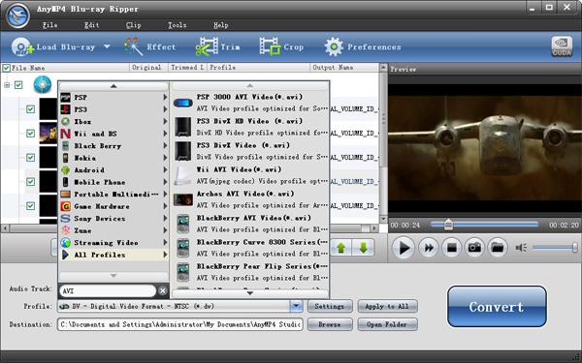Click the Settings button

point(330,306)
